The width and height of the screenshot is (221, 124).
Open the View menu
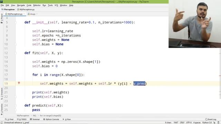click(x=13, y=6)
